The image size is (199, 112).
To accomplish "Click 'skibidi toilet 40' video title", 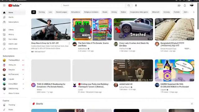I will tap(126, 84).
